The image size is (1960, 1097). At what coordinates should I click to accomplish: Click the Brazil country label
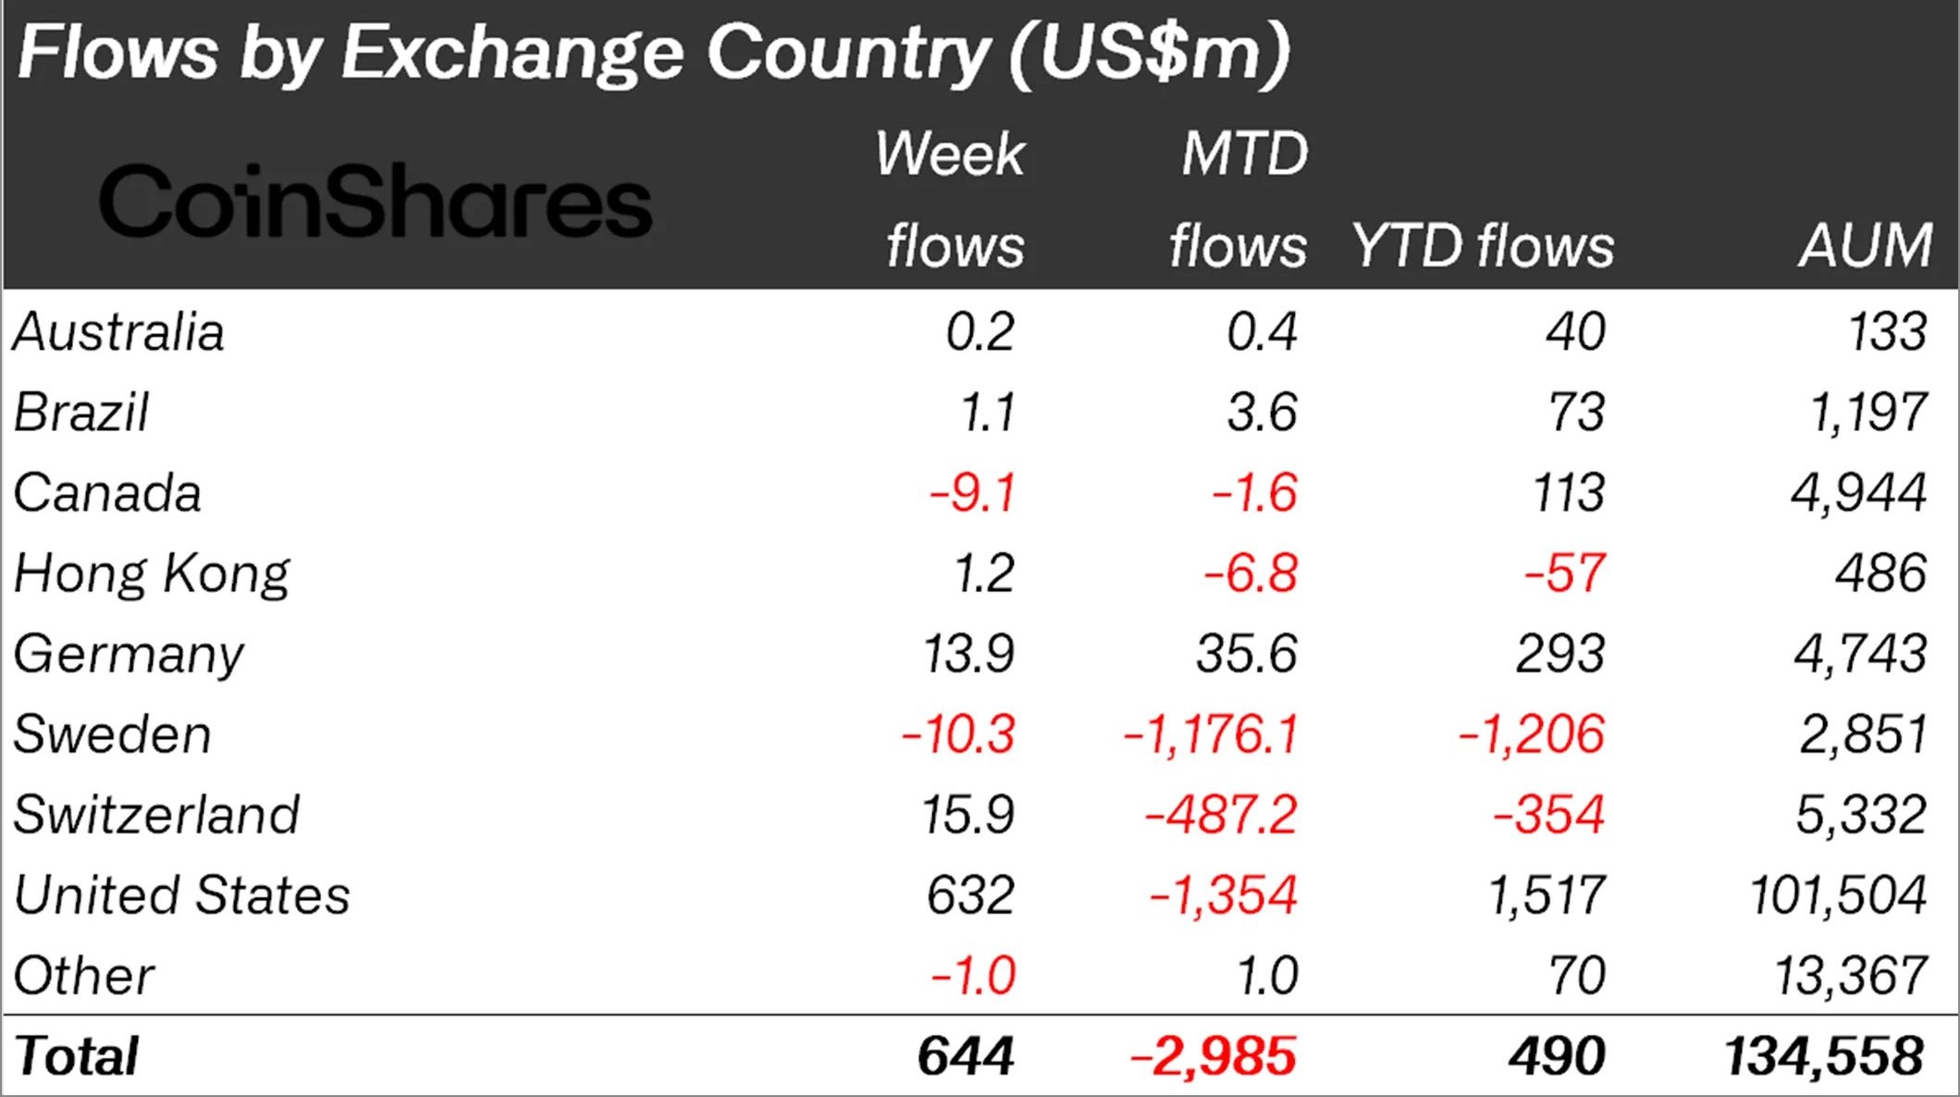(81, 413)
